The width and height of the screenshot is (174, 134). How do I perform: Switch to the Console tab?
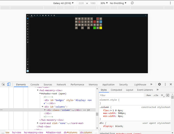(35, 84)
